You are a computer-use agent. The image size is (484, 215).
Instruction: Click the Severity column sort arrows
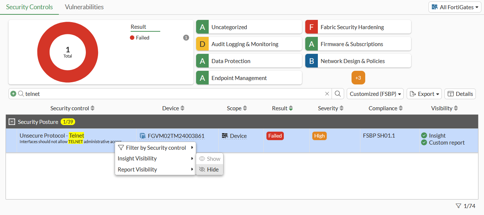[x=342, y=108]
